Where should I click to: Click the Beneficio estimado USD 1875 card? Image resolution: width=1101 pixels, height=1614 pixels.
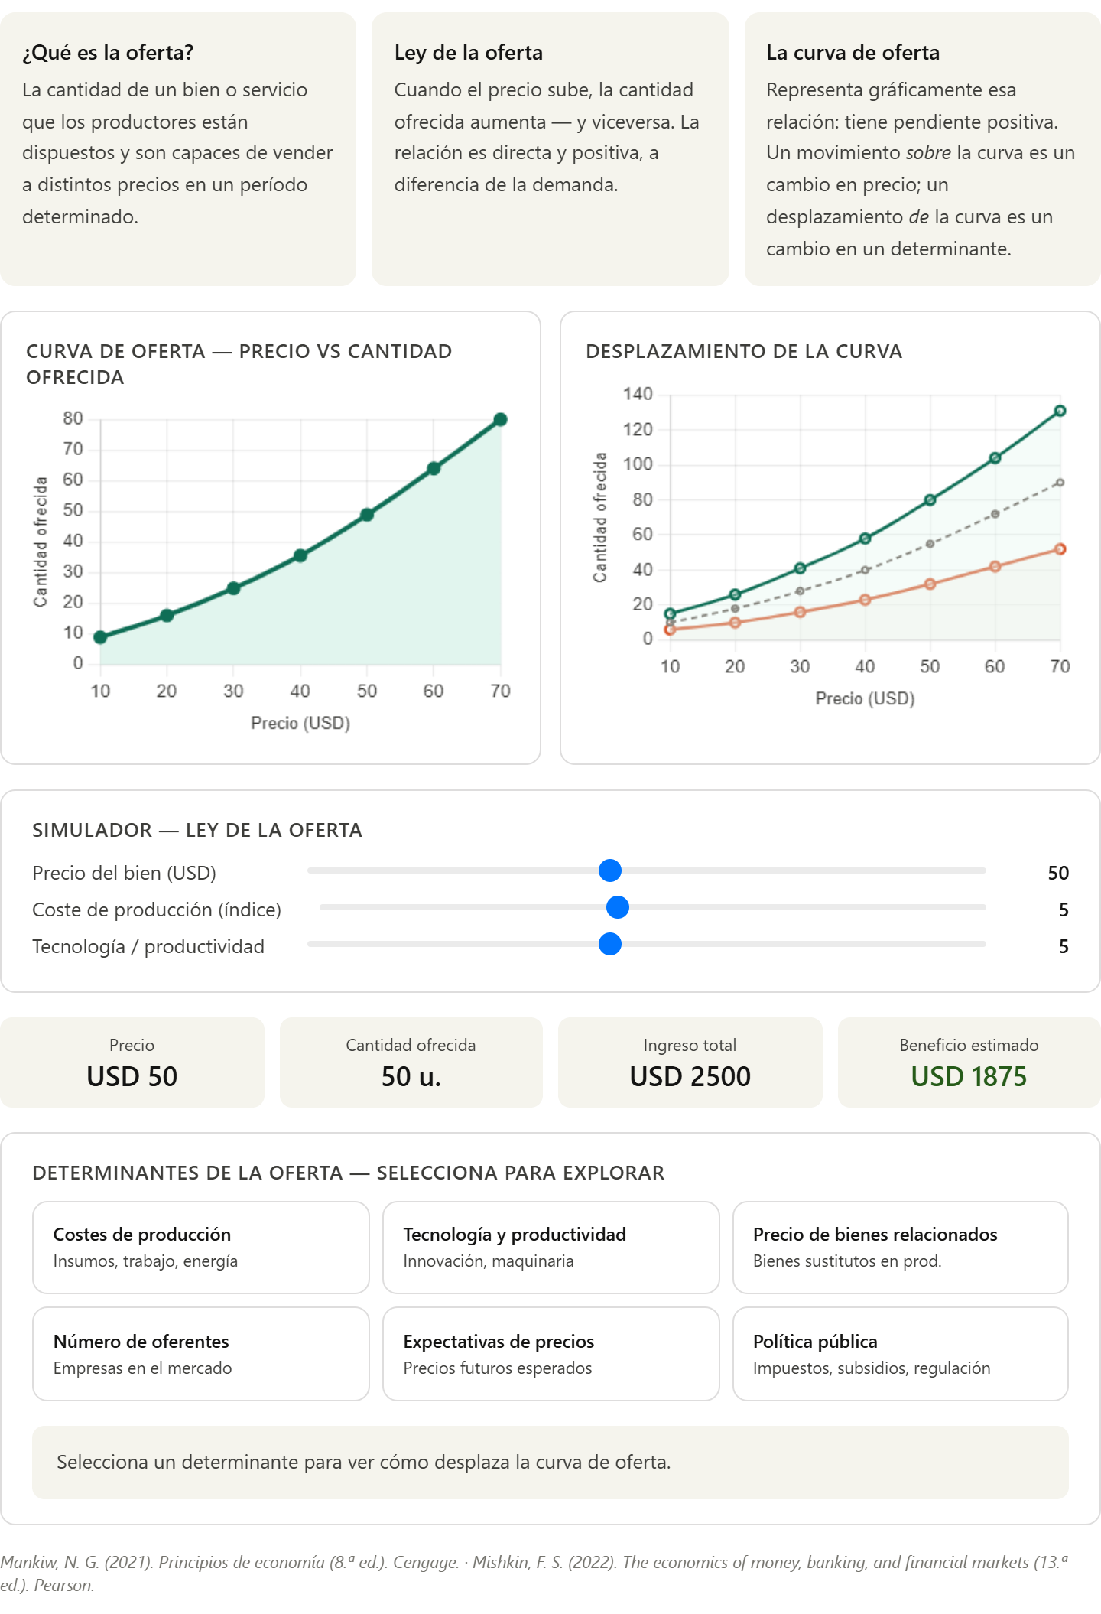(969, 1062)
